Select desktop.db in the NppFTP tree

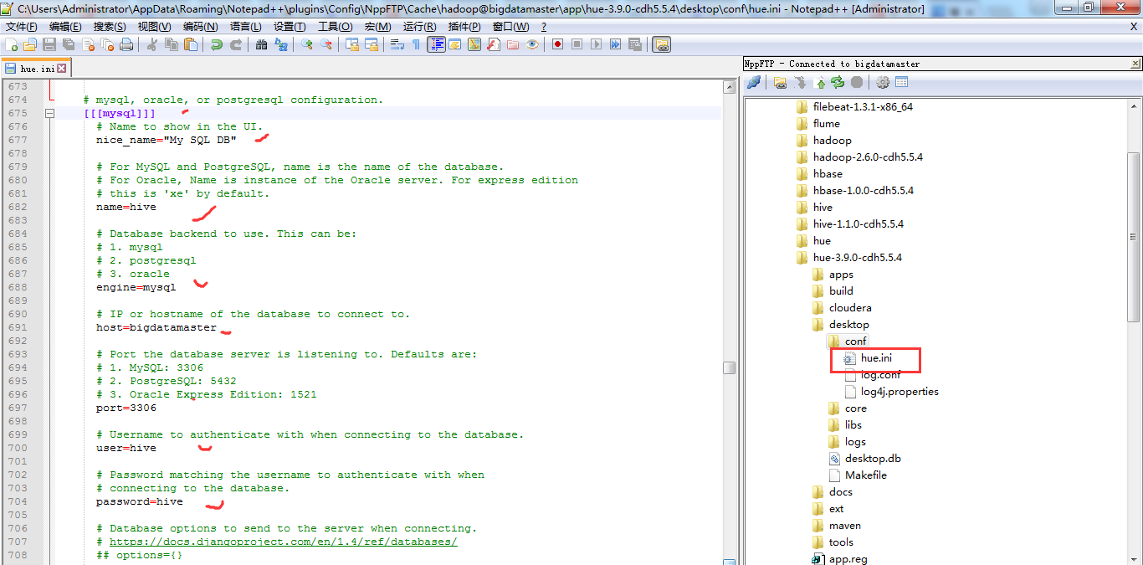[x=873, y=459]
